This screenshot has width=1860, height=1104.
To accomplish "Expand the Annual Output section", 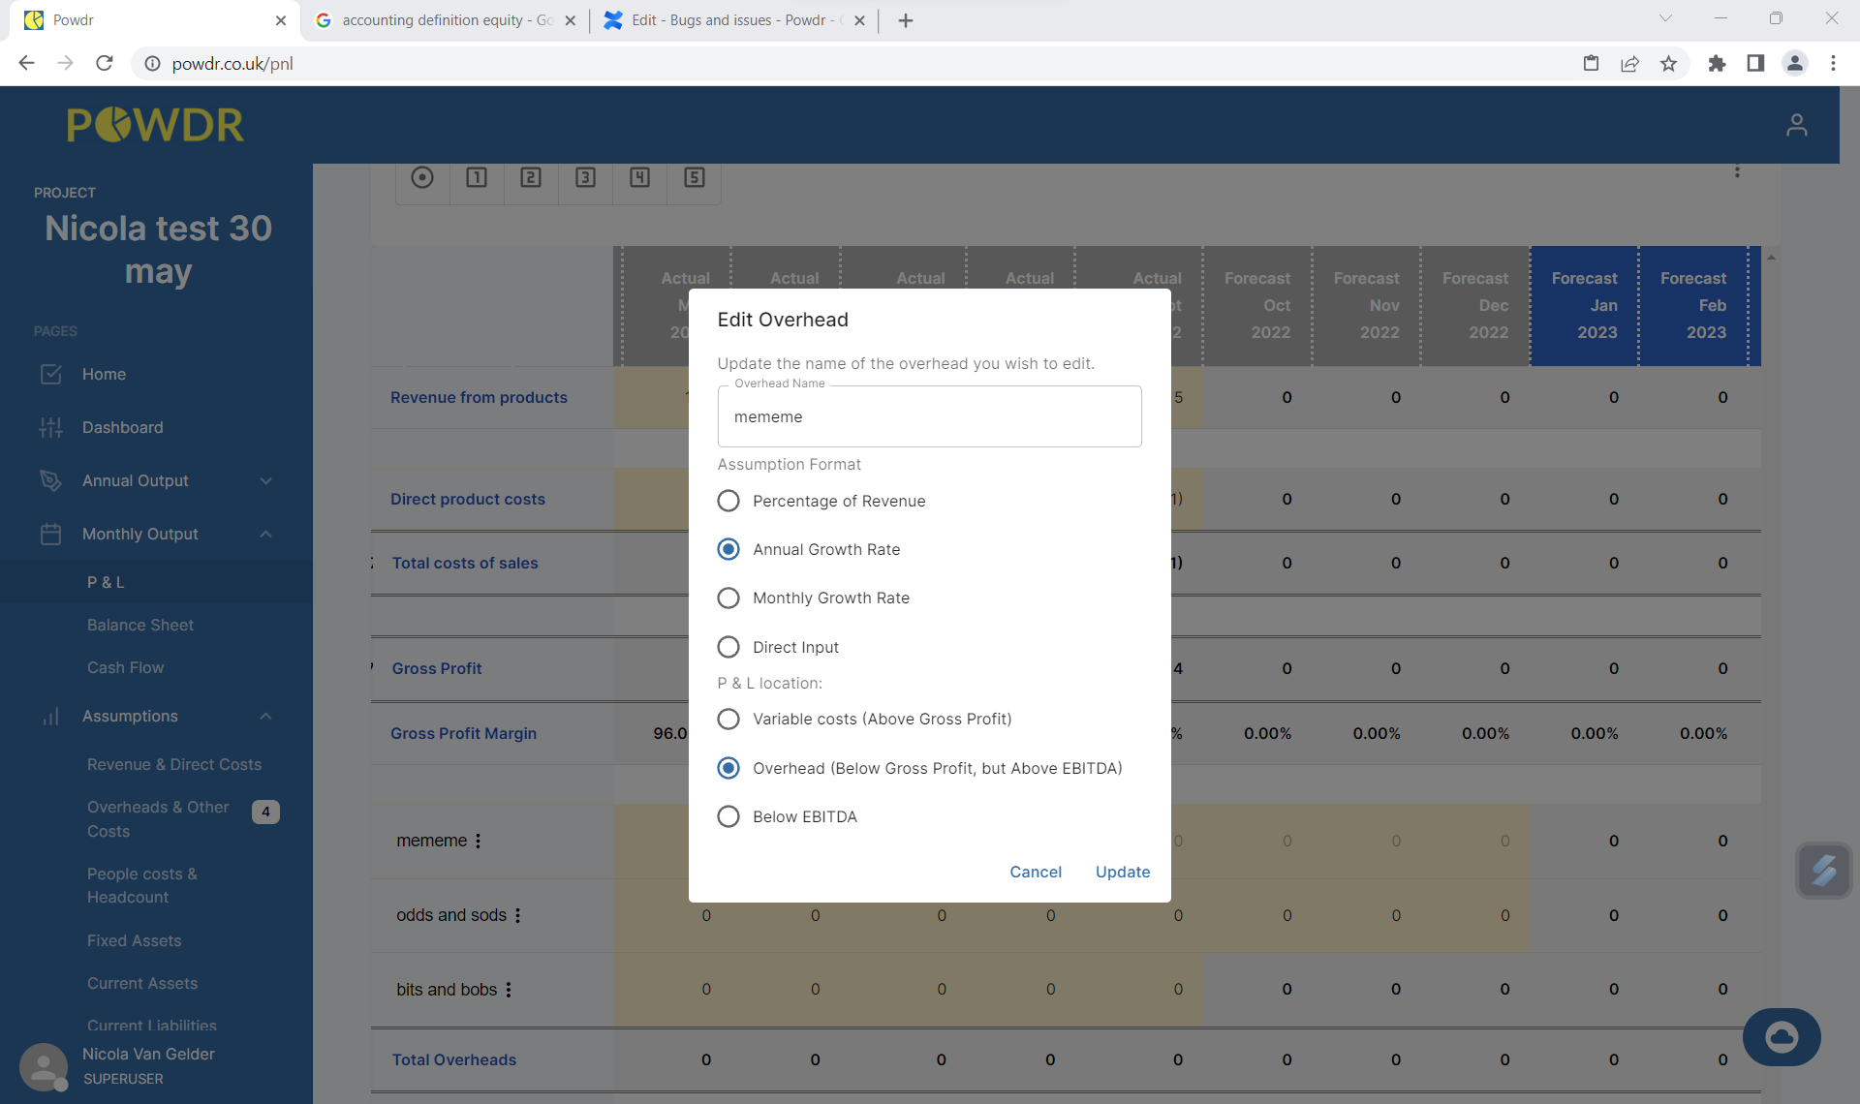I will pyautogui.click(x=265, y=480).
